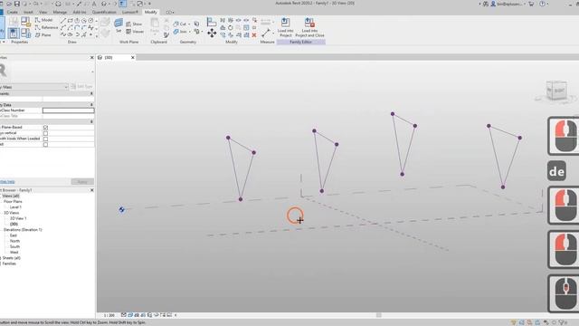Image resolution: width=579 pixels, height=326 pixels.
Task: Select the North elevation in browser
Action: (14, 241)
